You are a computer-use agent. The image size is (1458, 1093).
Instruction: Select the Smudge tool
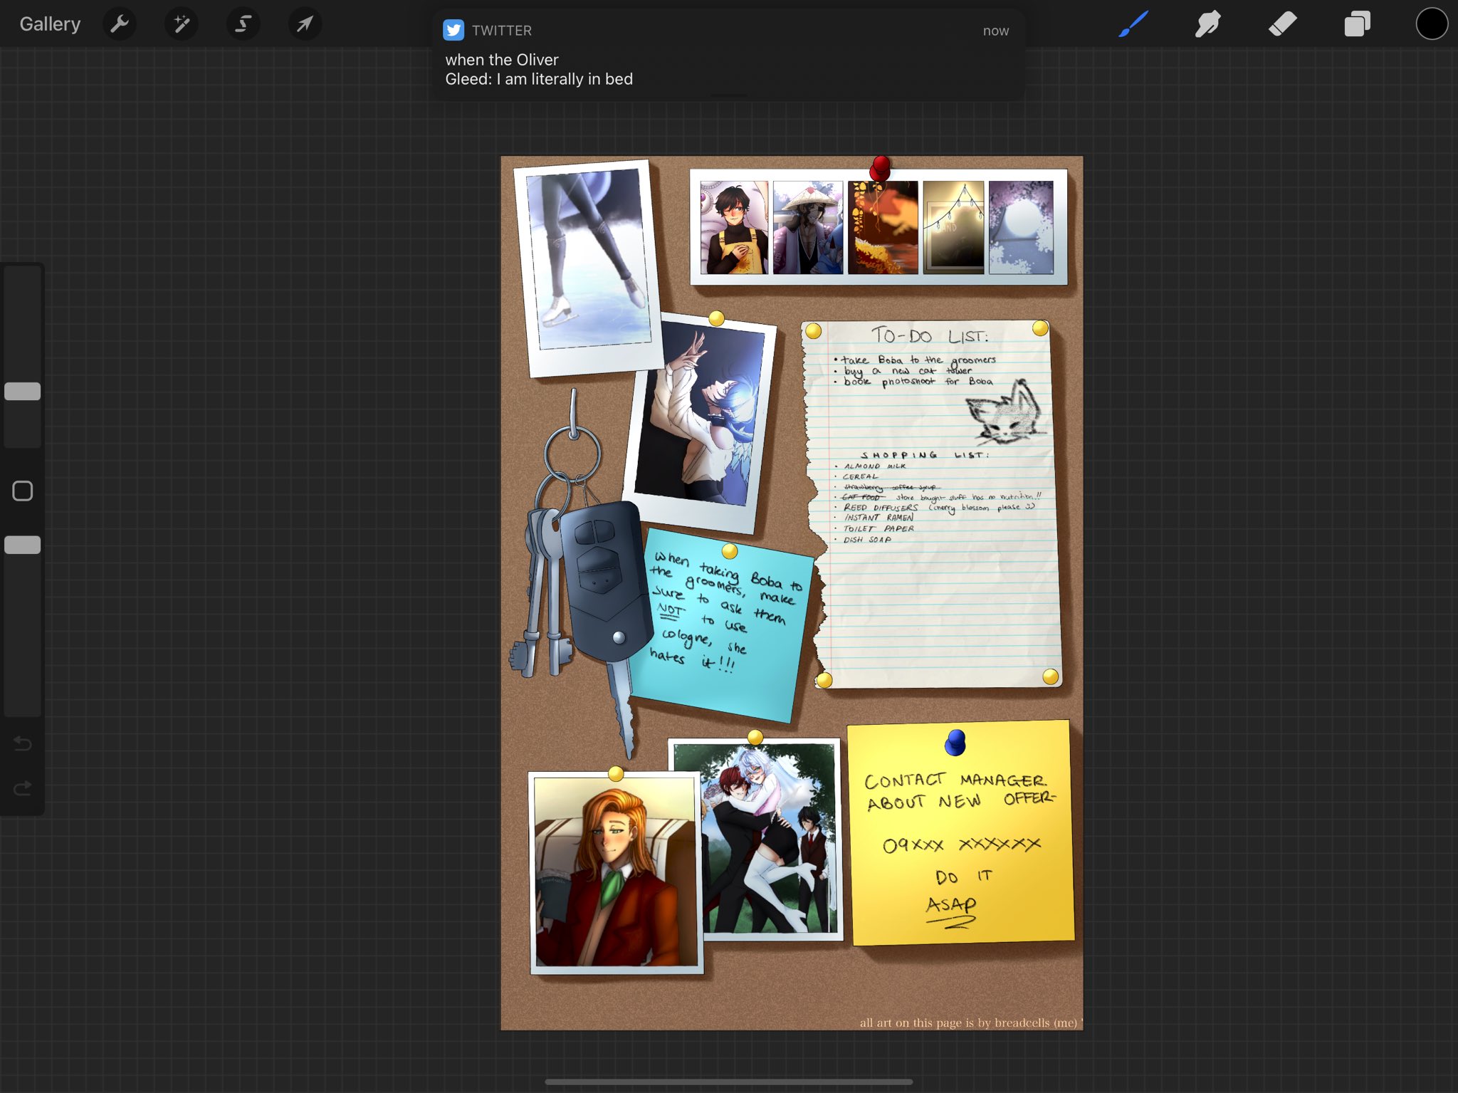click(1208, 24)
